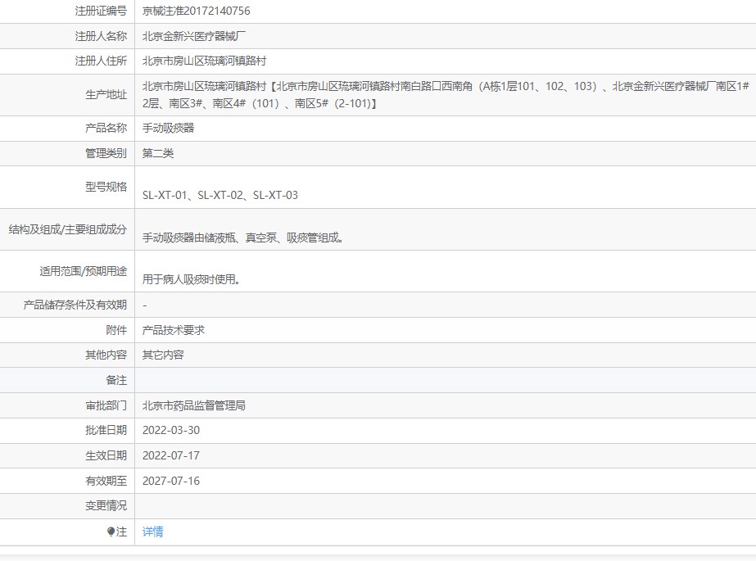Select registration number 京械注准20172140756

[197, 11]
